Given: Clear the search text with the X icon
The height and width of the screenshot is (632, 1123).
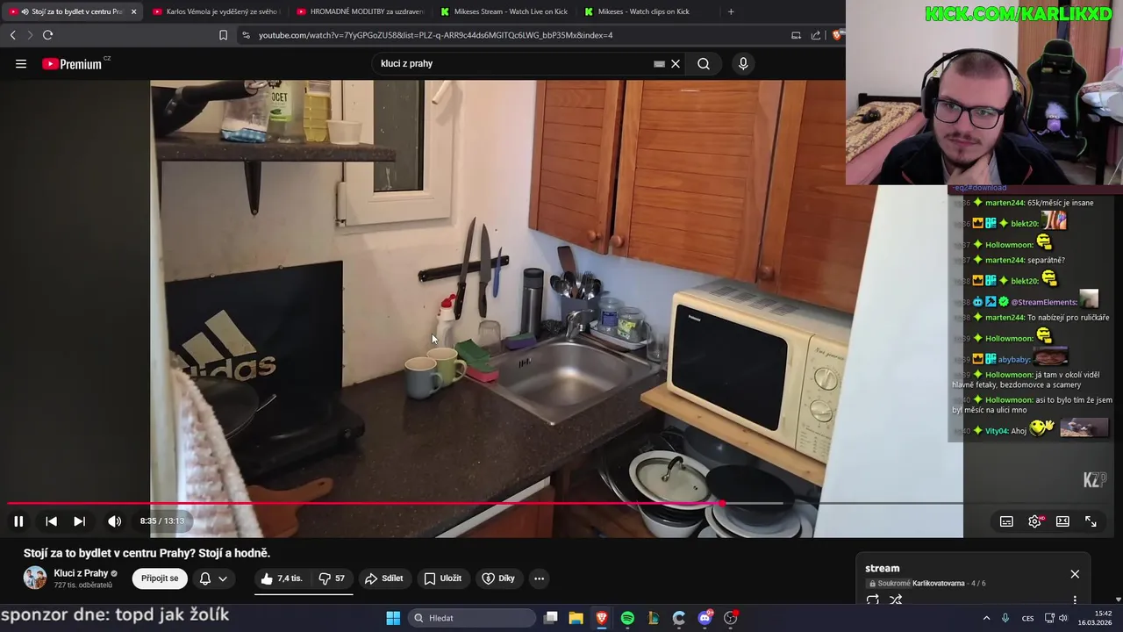Looking at the screenshot, I should pyautogui.click(x=676, y=63).
